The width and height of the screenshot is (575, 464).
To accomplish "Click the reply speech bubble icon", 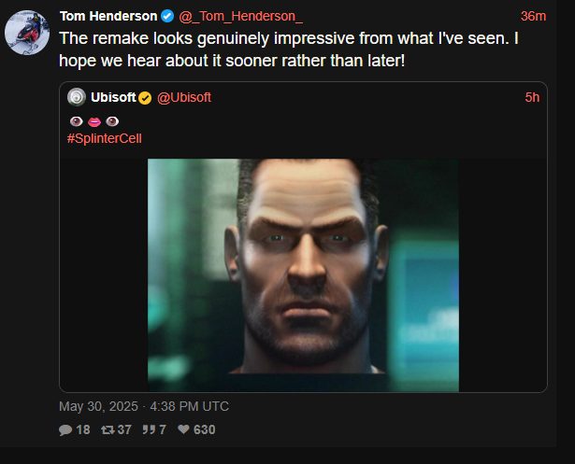I will click(65, 429).
